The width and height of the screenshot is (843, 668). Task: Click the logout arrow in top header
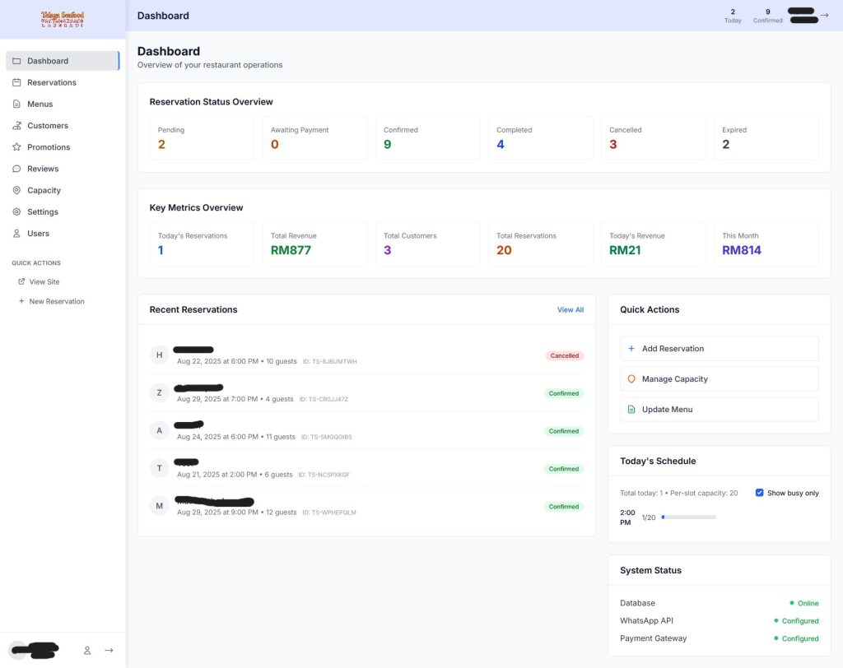pyautogui.click(x=824, y=15)
